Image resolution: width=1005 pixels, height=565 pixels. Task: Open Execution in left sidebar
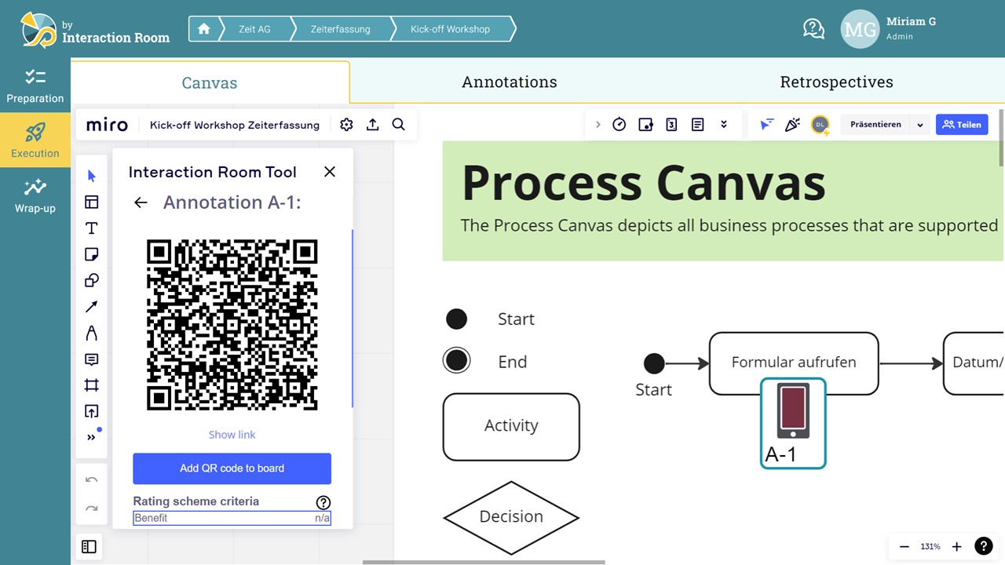35,140
